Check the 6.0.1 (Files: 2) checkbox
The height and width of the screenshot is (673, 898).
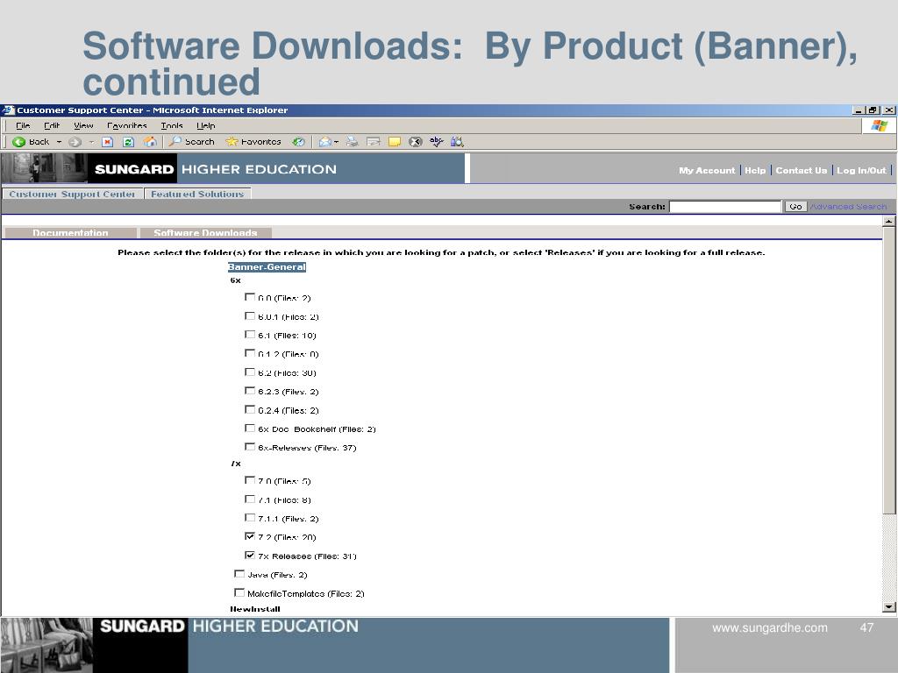pyautogui.click(x=250, y=315)
